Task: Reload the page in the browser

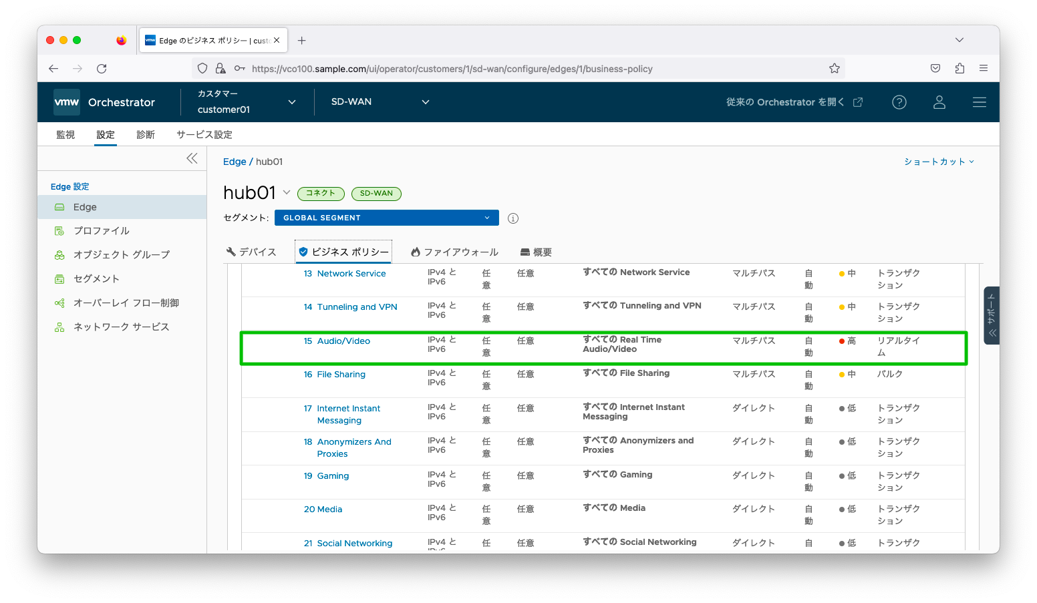Action: point(102,68)
